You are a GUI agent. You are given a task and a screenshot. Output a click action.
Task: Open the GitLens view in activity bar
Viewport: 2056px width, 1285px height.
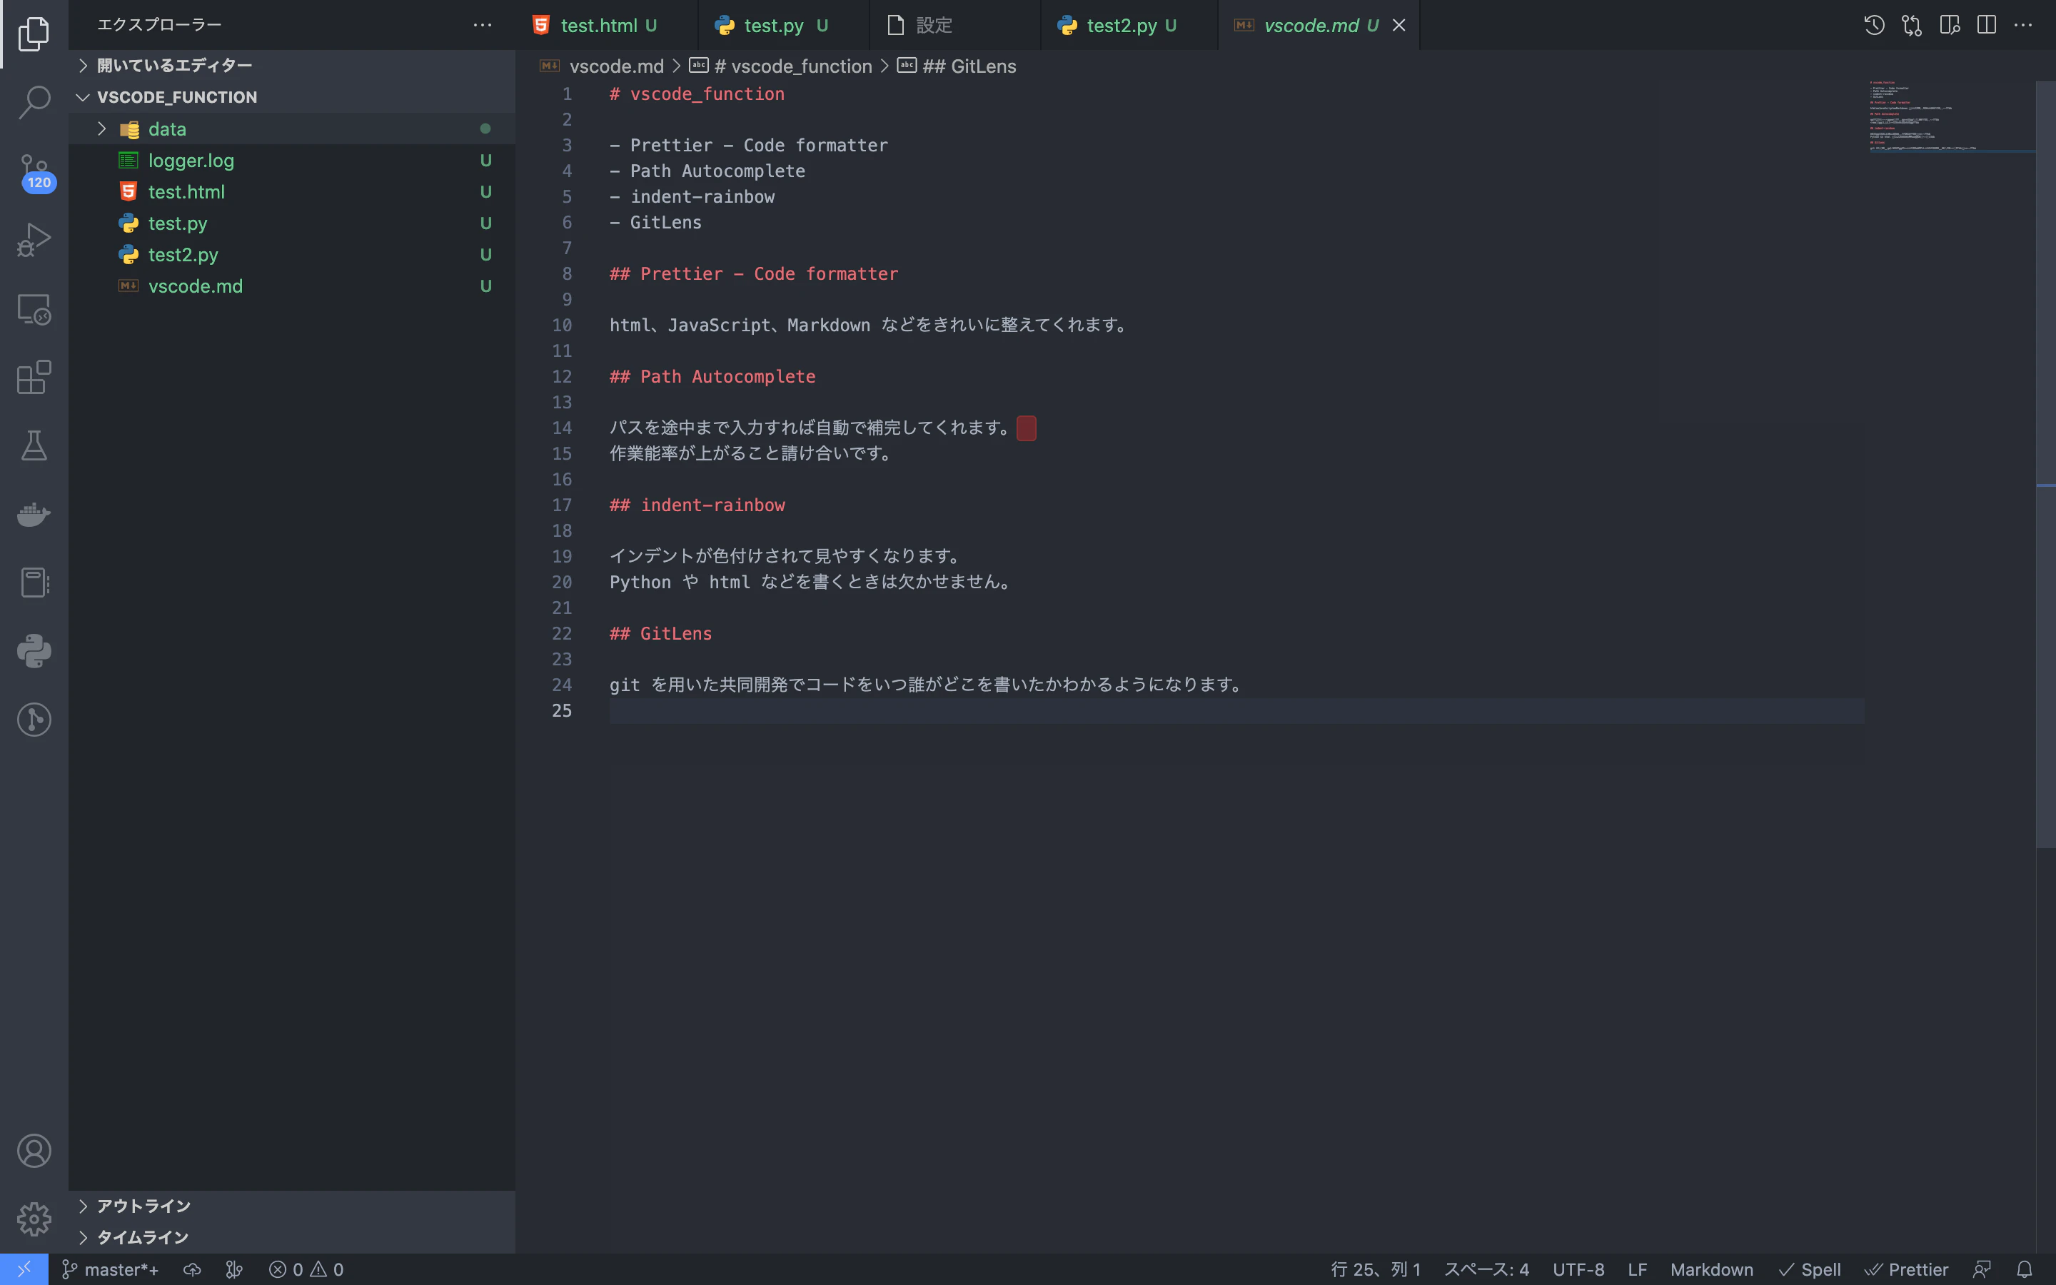tap(34, 720)
